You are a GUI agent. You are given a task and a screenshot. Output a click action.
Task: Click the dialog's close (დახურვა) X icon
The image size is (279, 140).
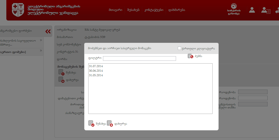[x=110, y=123]
